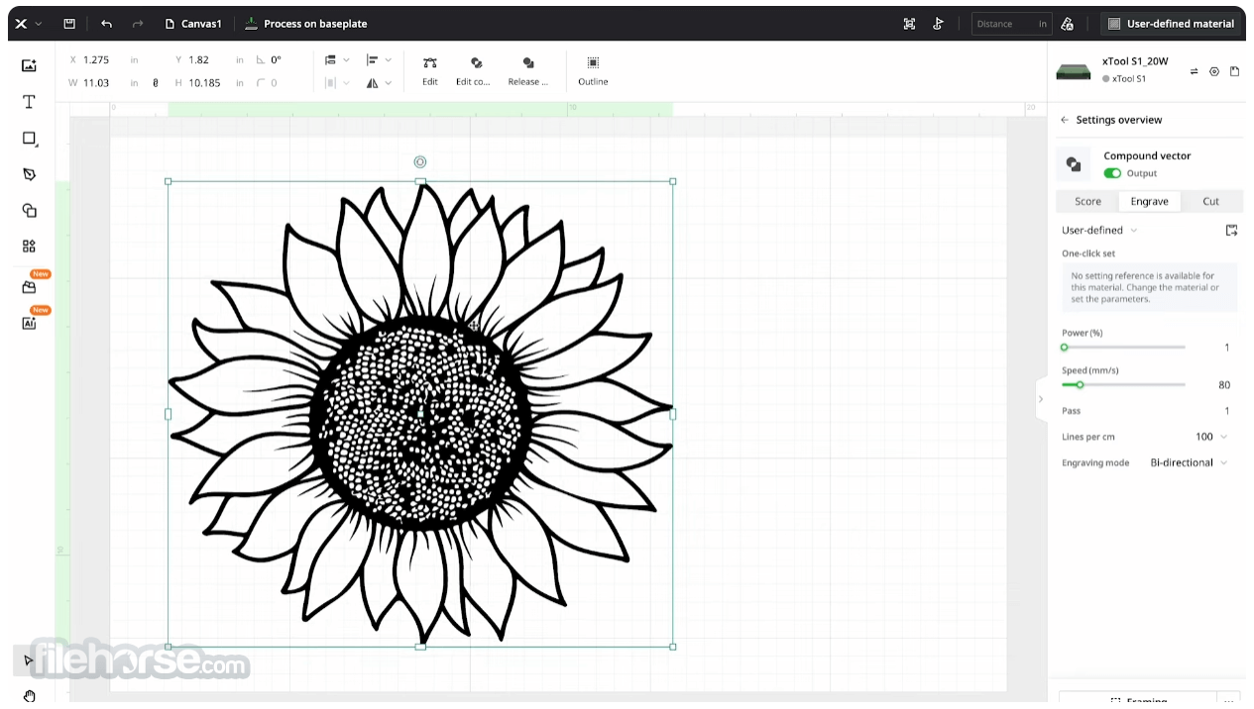Screen dimensions: 1254x709
Task: Edit the corner radius field
Action: pyautogui.click(x=274, y=83)
